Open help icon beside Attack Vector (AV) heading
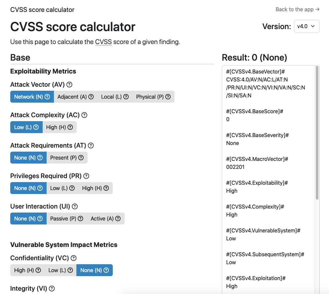This screenshot has height=294, width=329. pyautogui.click(x=69, y=84)
